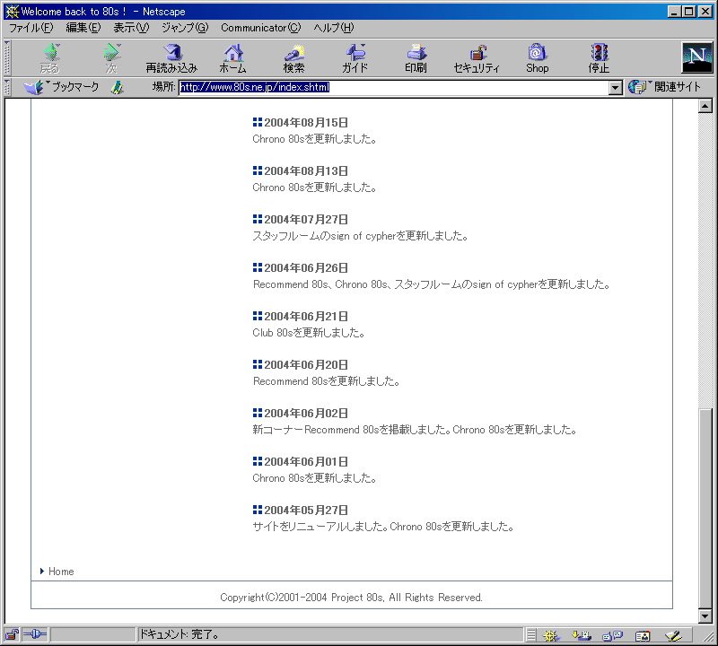The image size is (718, 646).
Task: Click the 'ドキュメント: 完了。' status text
Action: pyautogui.click(x=179, y=634)
